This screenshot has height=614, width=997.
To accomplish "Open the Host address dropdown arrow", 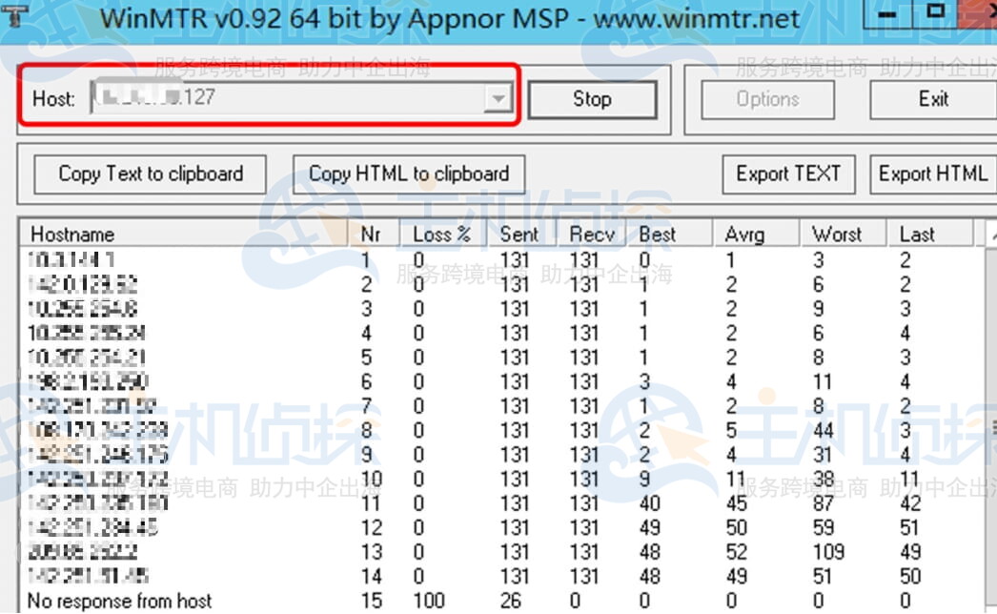I will pyautogui.click(x=498, y=98).
